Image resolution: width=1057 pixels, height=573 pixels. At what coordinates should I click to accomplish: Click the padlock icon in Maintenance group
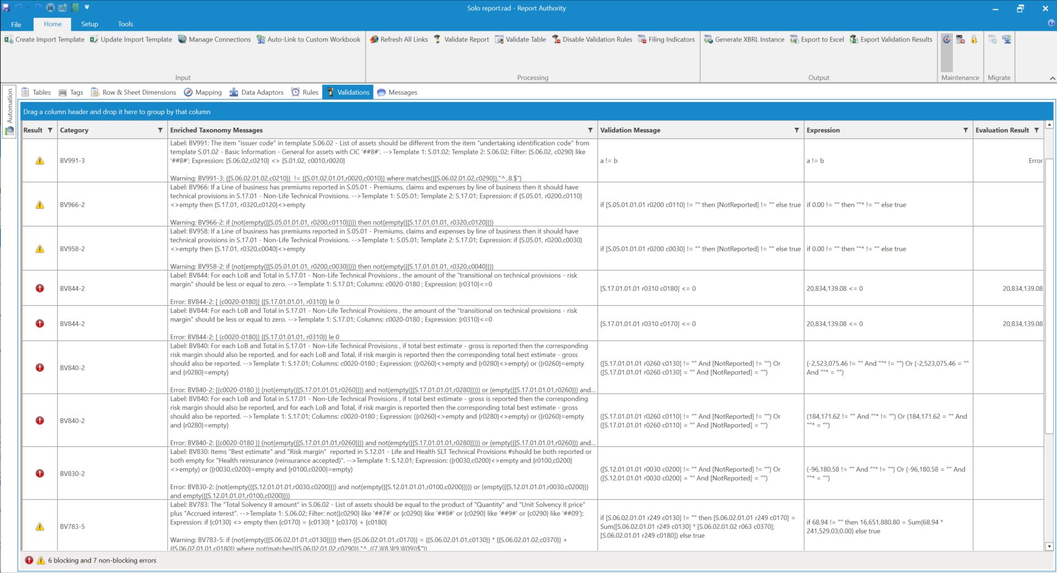[974, 40]
